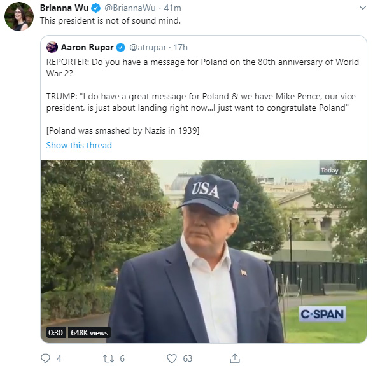Play the C-SPAN video of the man in USA cap
Viewport: 373px width, 366px height.
[x=204, y=251]
